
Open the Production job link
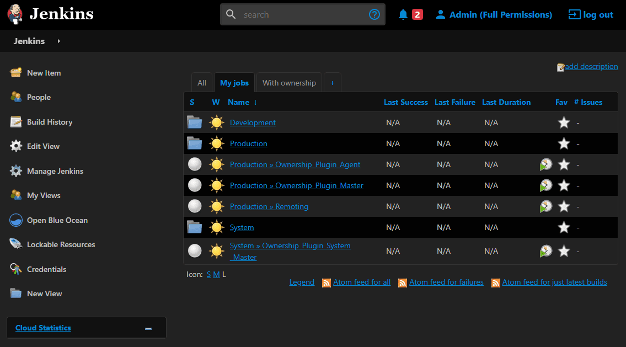click(x=248, y=143)
